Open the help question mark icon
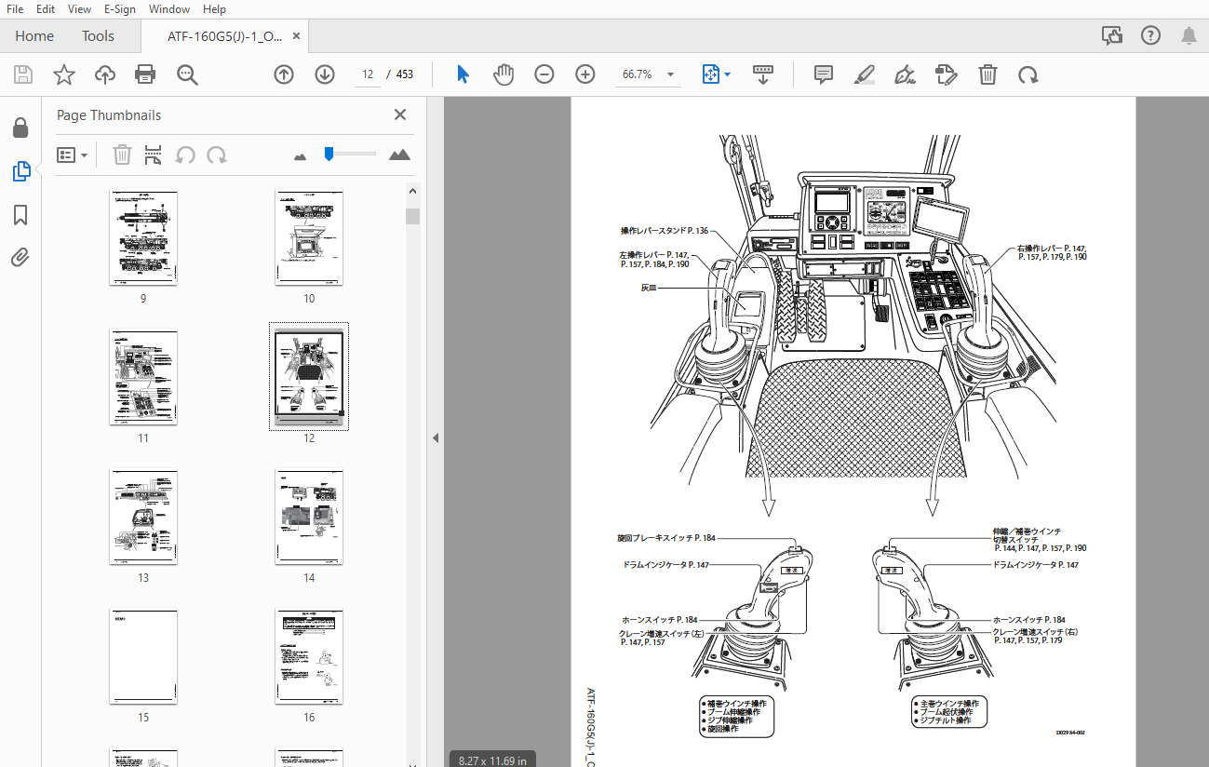The image size is (1209, 767). (x=1150, y=35)
